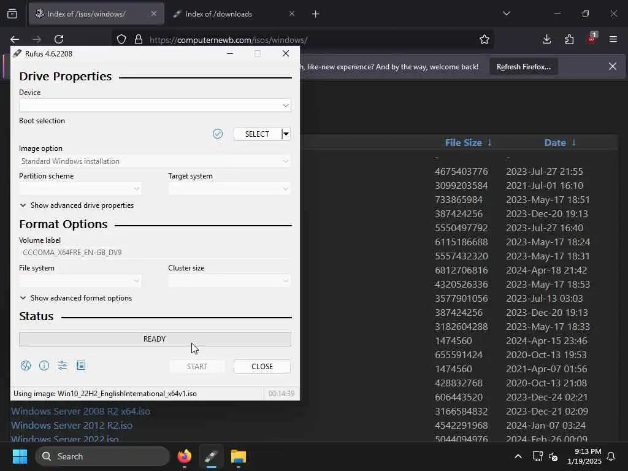This screenshot has height=471, width=628.
Task: Open Rufus About information icon
Action: pyautogui.click(x=44, y=366)
